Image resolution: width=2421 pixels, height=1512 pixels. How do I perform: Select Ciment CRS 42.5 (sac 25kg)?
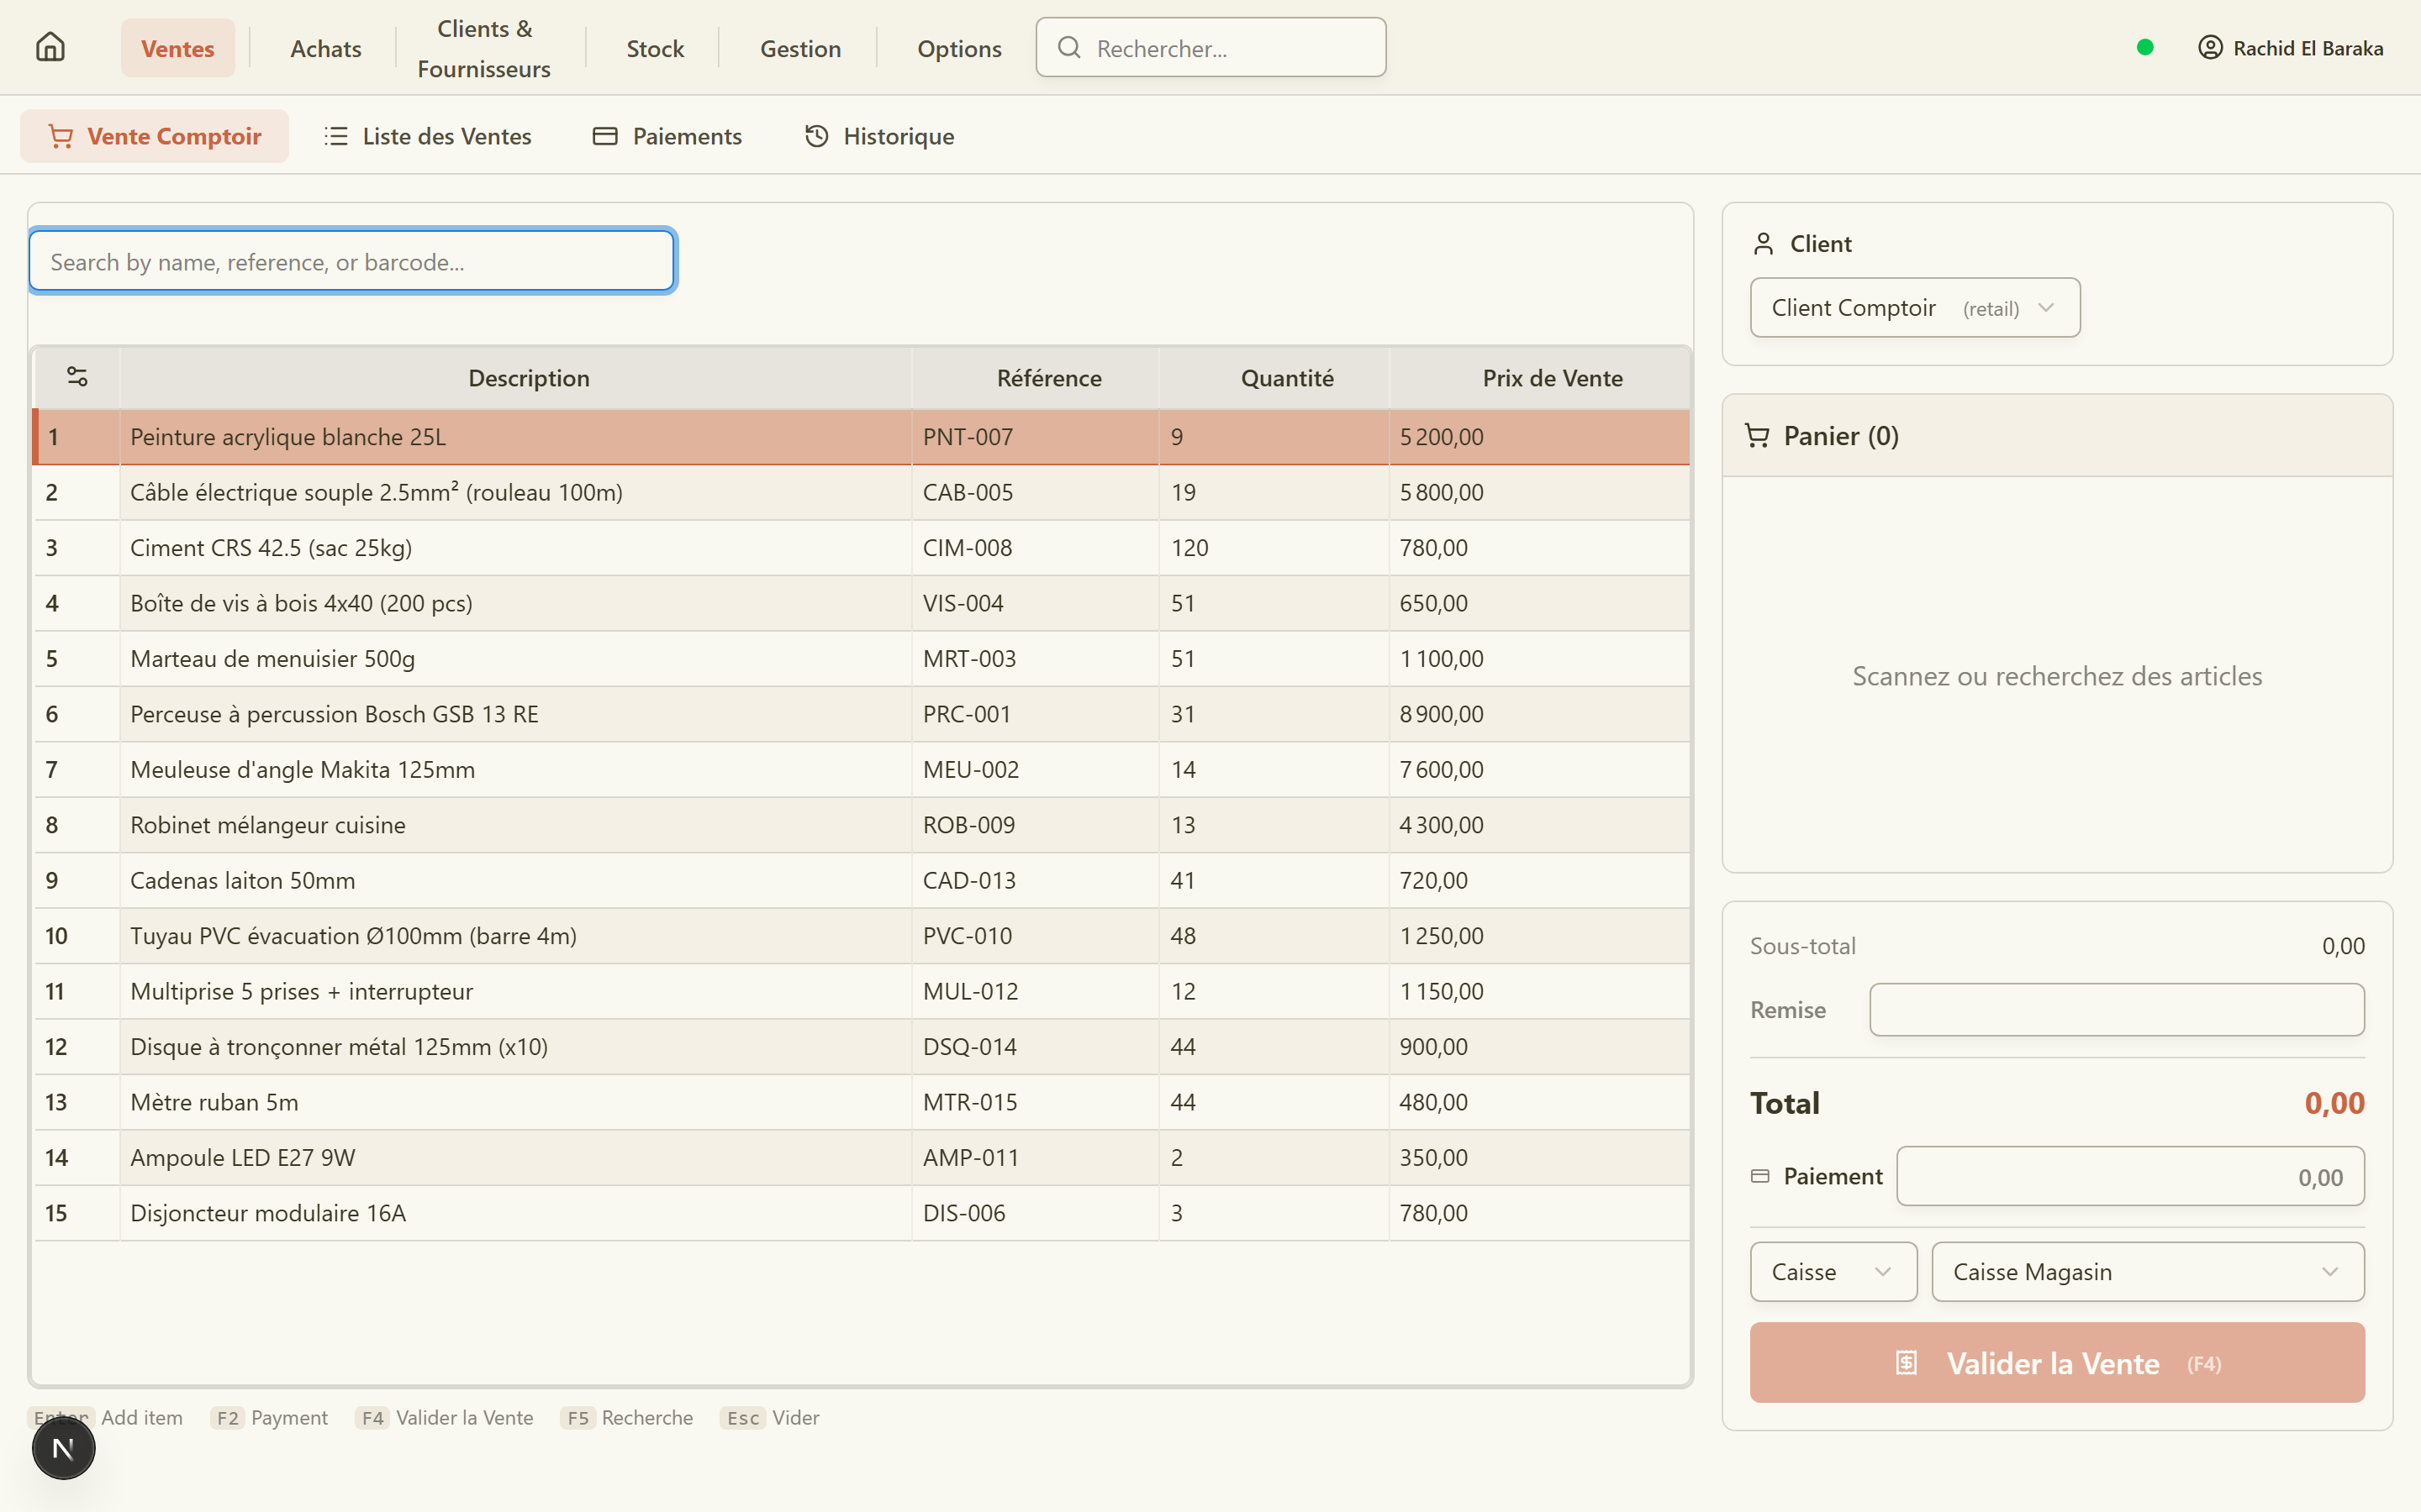pyautogui.click(x=862, y=548)
